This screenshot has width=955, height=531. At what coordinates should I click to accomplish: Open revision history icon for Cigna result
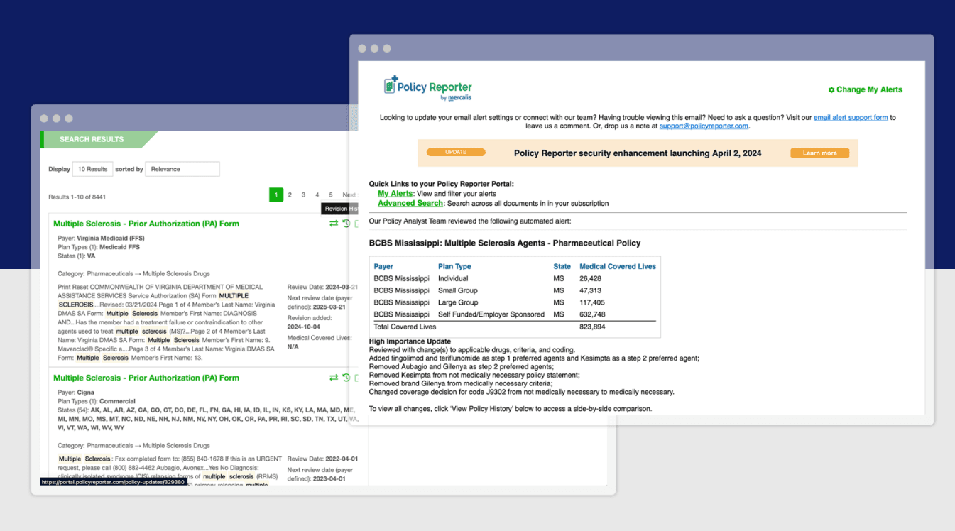tap(346, 378)
